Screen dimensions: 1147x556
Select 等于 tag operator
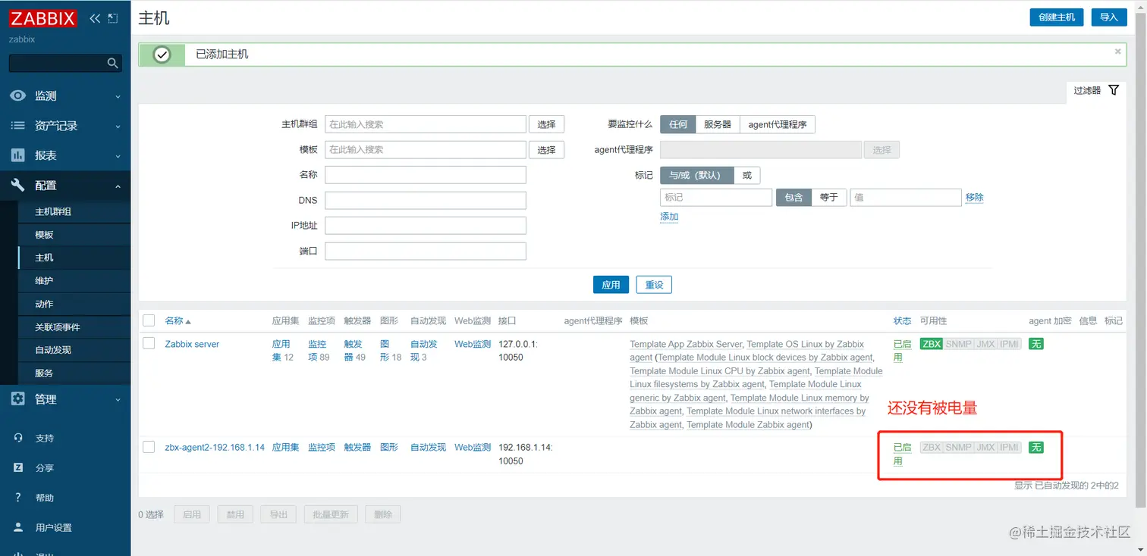click(829, 197)
